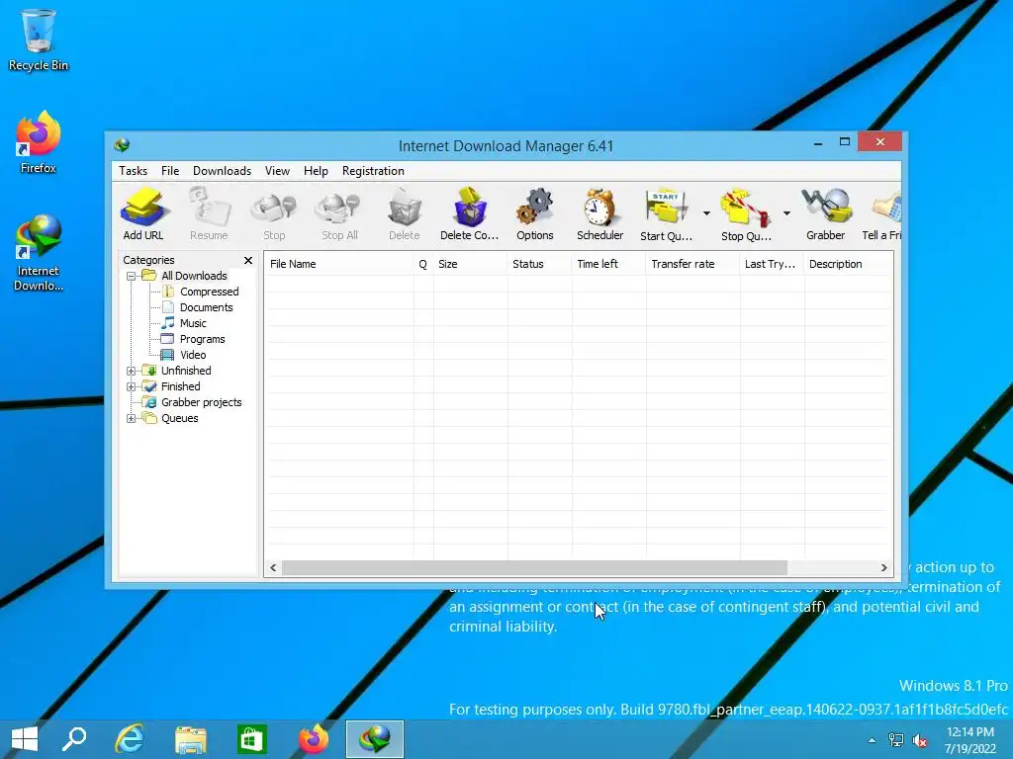
Task: Select the Compressed category
Action: (210, 292)
